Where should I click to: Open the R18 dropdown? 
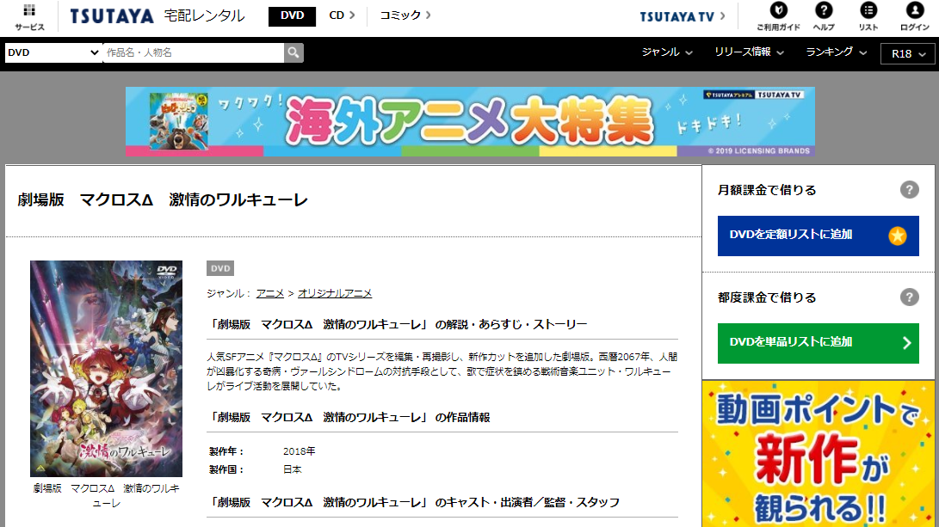[x=908, y=54]
